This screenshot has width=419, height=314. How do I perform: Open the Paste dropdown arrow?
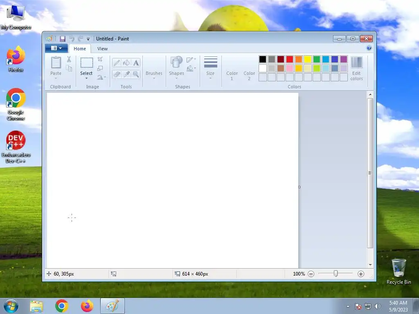[56, 78]
